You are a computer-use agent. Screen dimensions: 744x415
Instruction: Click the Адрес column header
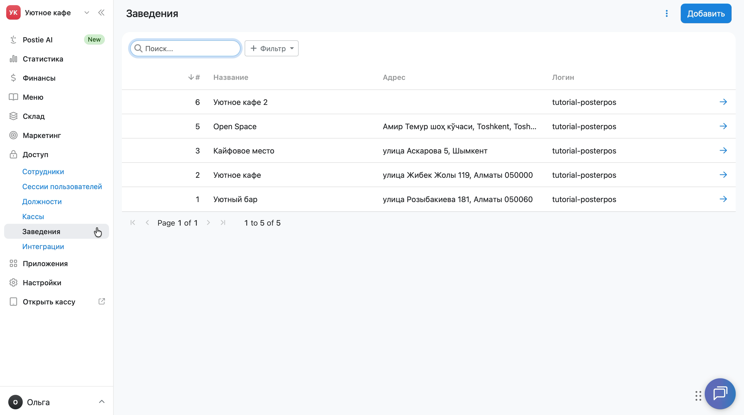(x=394, y=77)
